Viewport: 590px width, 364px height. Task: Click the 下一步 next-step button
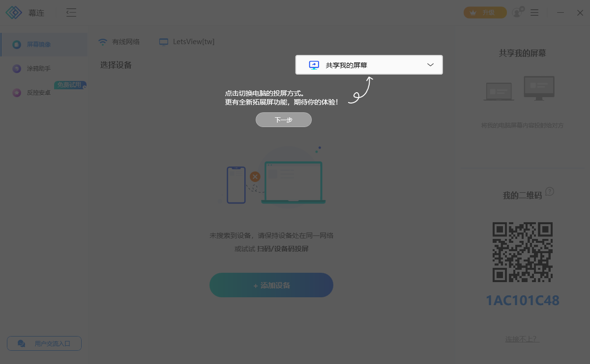click(x=284, y=120)
